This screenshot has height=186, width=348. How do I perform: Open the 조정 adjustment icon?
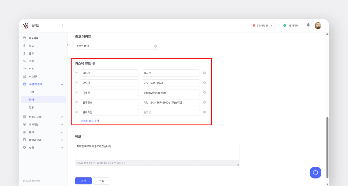[24, 61]
